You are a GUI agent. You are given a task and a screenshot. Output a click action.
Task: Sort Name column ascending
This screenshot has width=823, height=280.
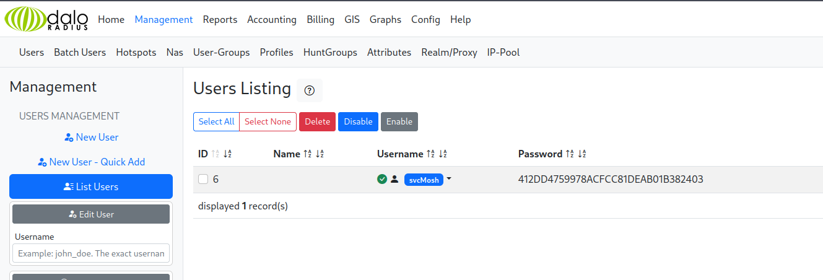tap(307, 154)
